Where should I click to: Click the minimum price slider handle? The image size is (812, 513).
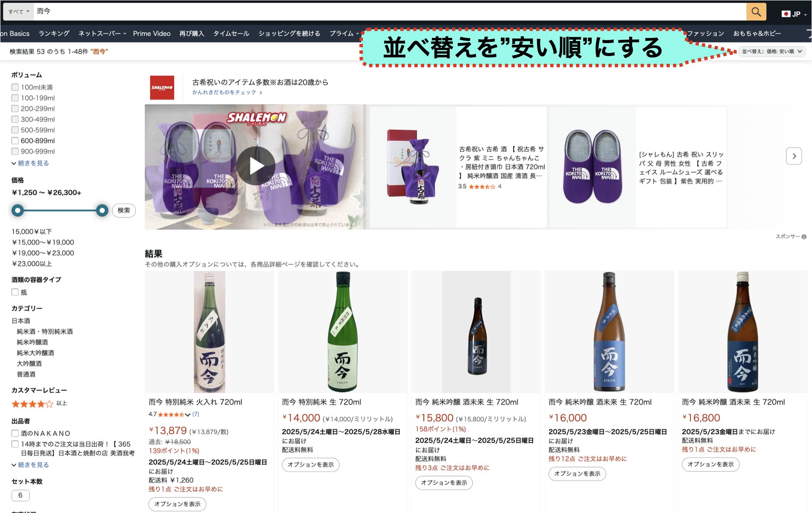tap(18, 210)
